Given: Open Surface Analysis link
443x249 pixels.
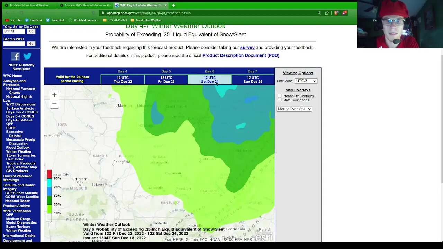Looking at the screenshot, I should click(x=20, y=108).
